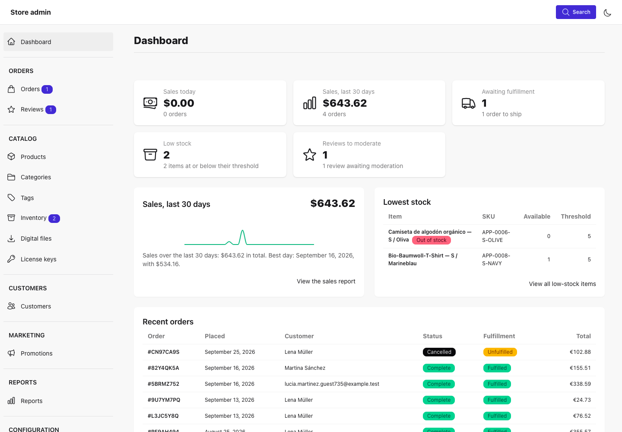Click the truck icon on Awaiting fulfillment card

tap(469, 103)
